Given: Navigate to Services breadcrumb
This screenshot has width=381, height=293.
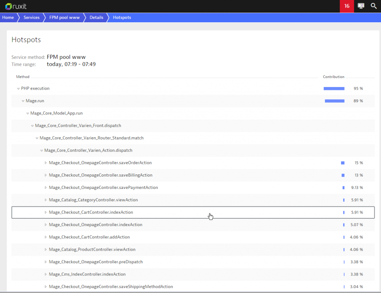Looking at the screenshot, I should (32, 17).
